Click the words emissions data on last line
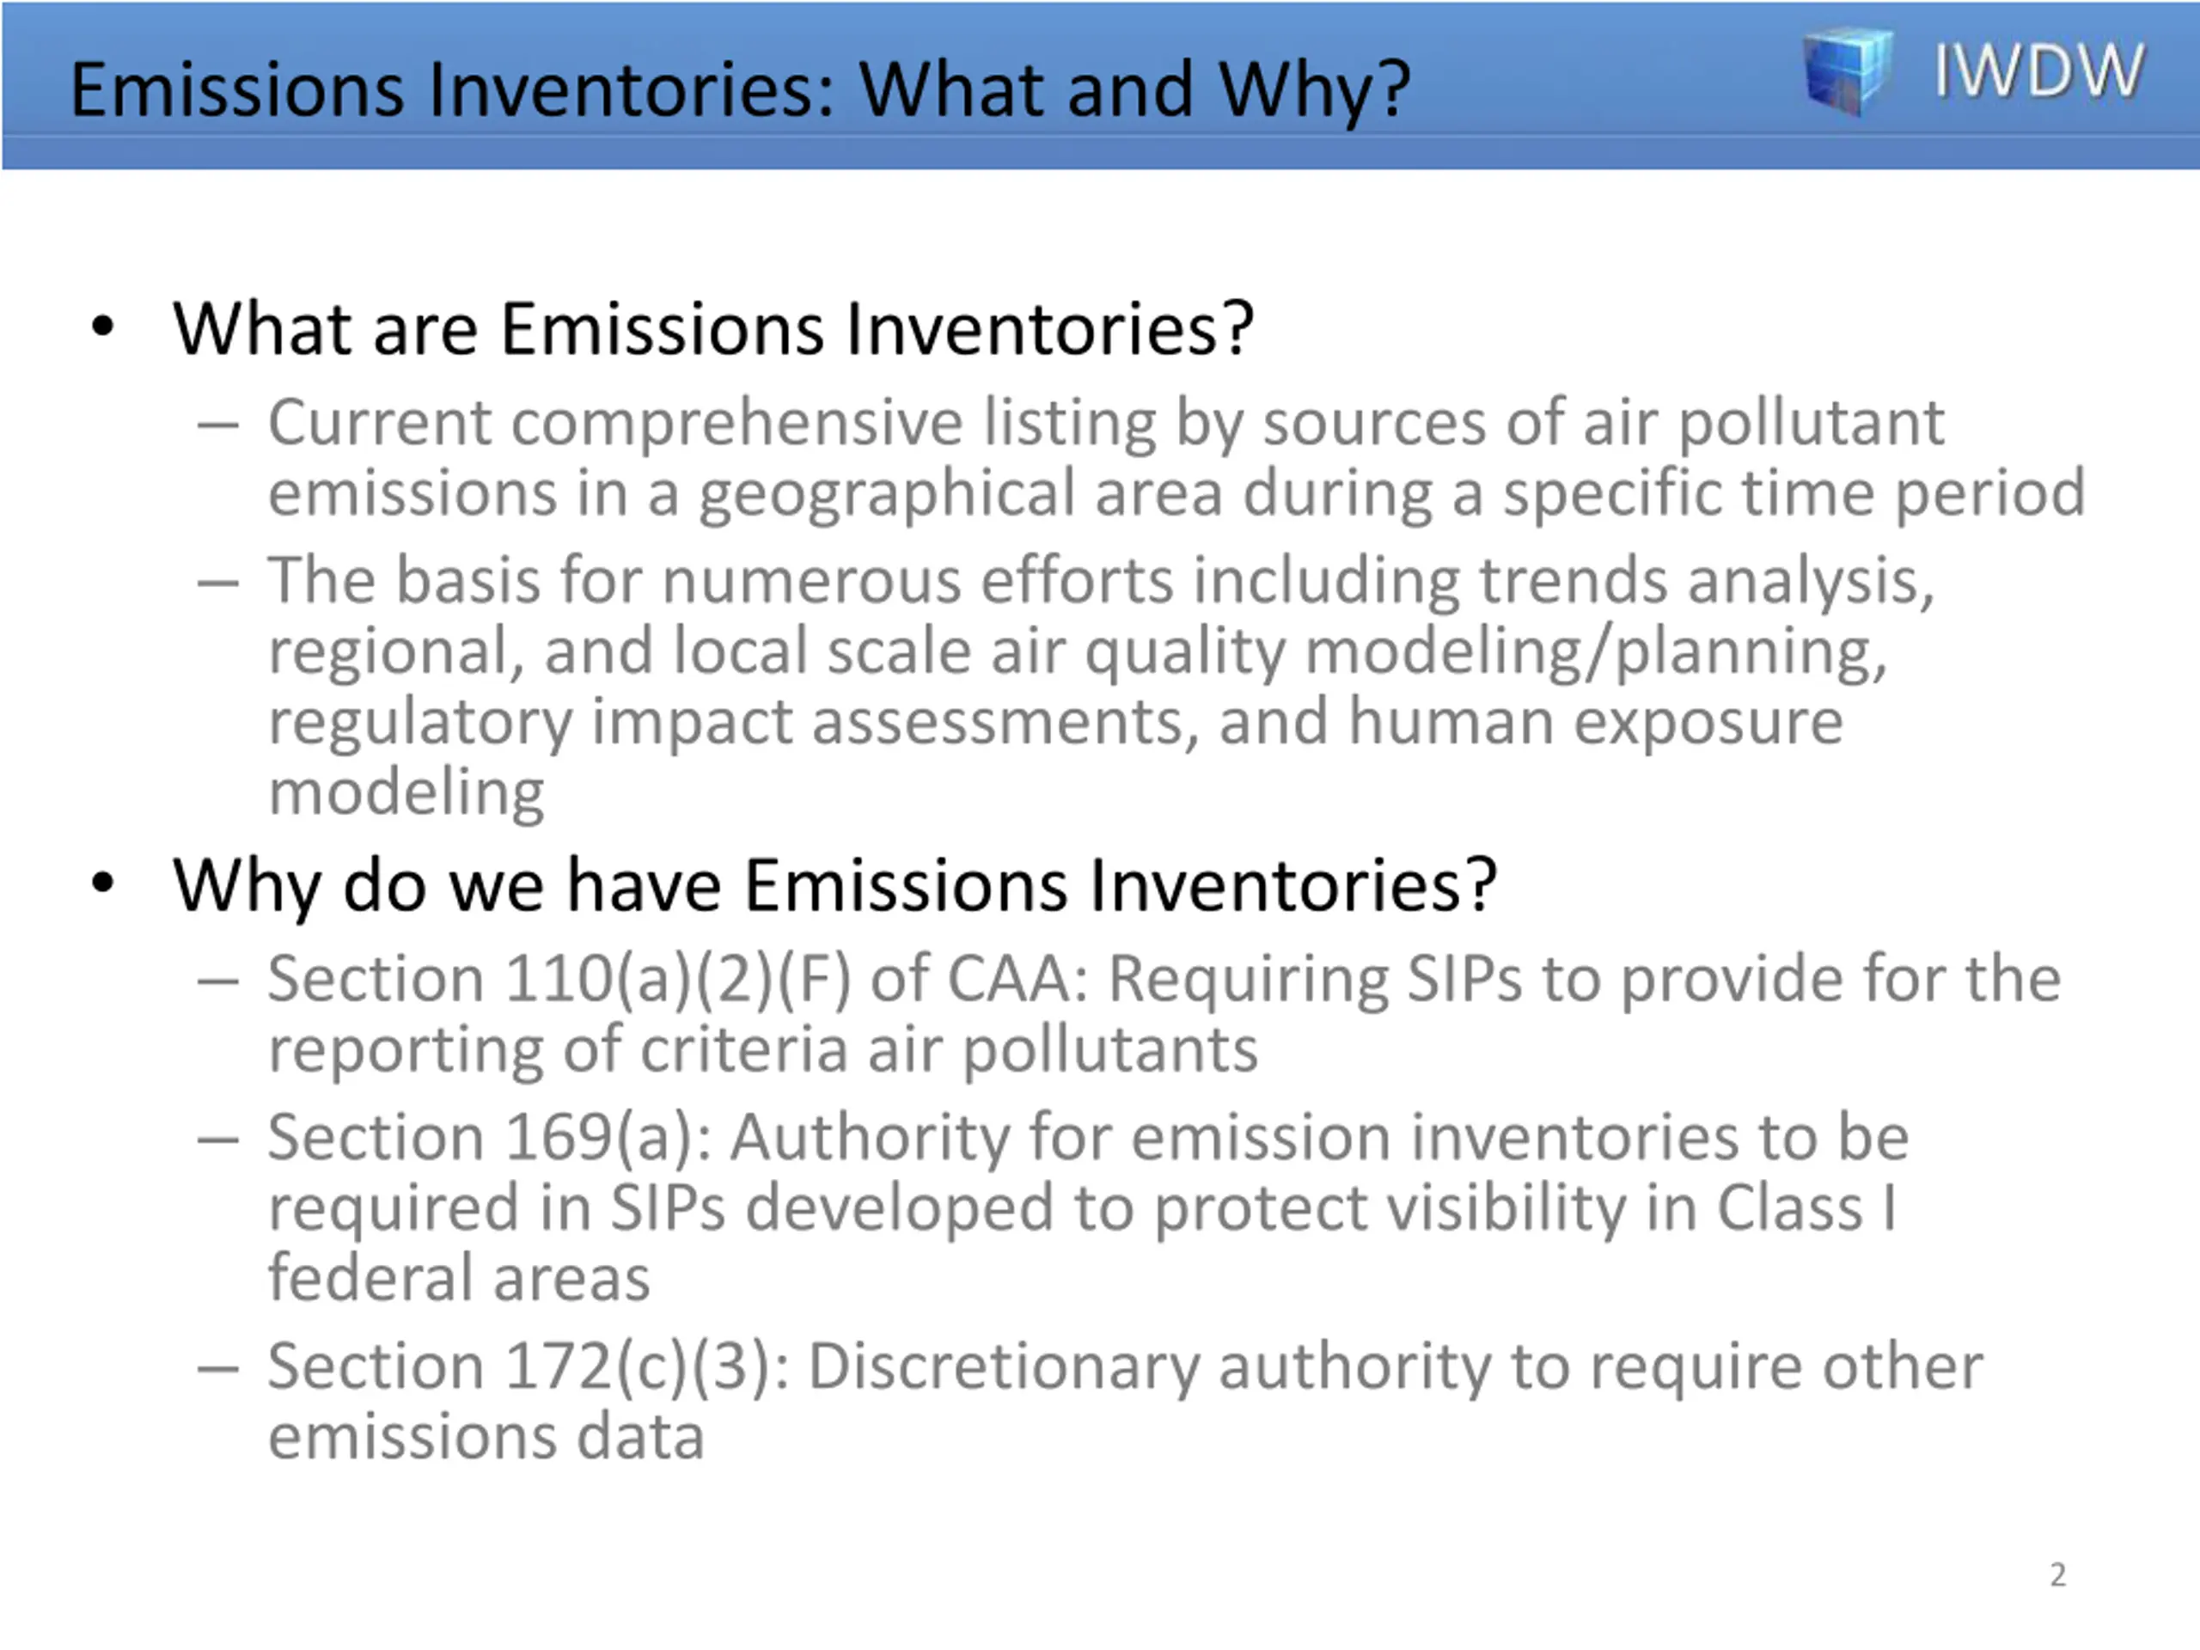 point(486,1437)
